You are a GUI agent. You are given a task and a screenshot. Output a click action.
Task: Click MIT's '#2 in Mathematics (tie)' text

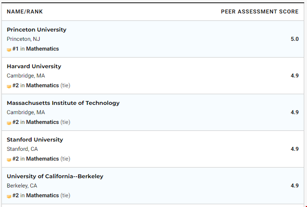[x=41, y=122]
